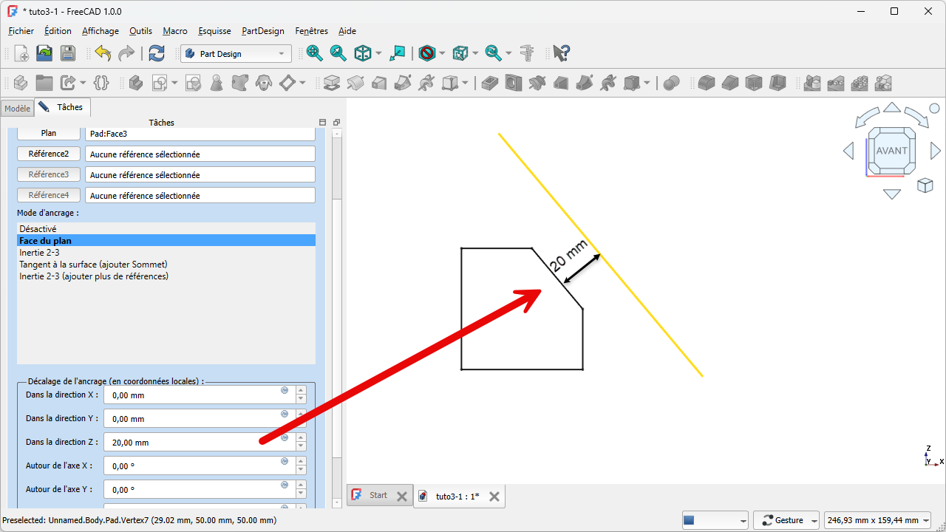Open the Gesture navigation style dropdown
The height and width of the screenshot is (532, 946).
[x=786, y=520]
